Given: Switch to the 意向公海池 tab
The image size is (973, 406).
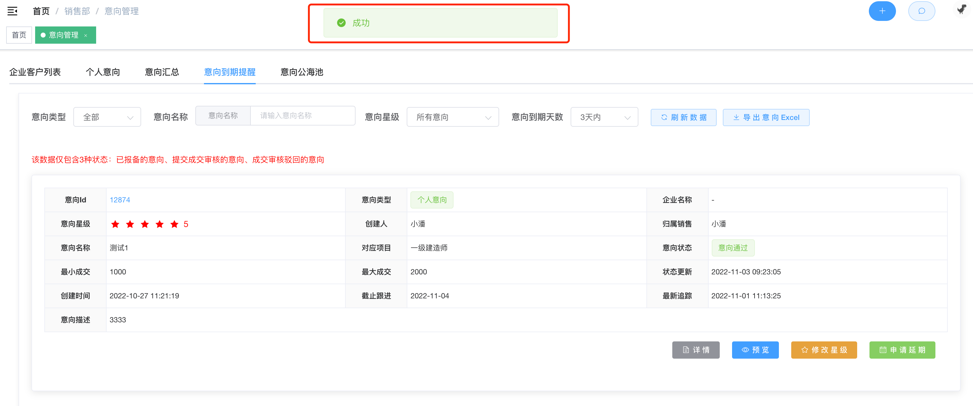Looking at the screenshot, I should [301, 72].
